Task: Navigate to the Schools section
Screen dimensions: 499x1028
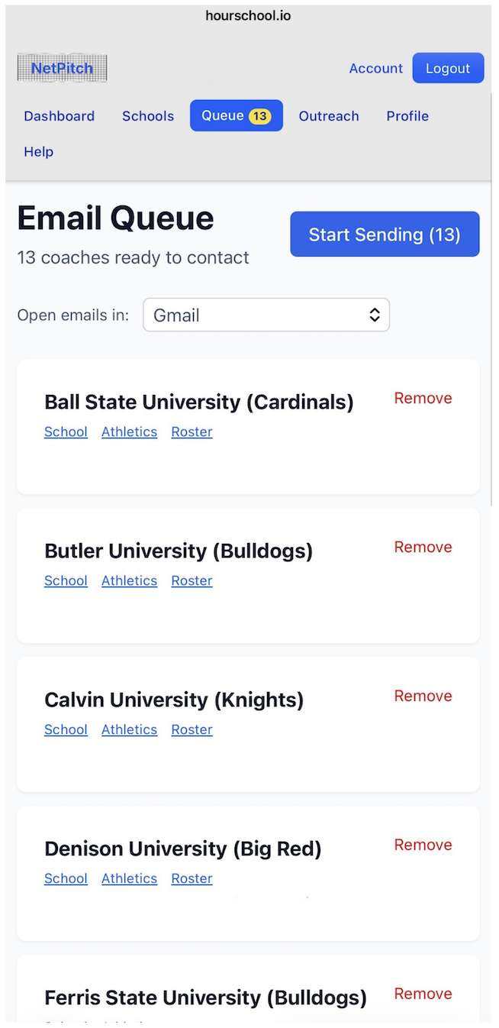Action: tap(147, 115)
